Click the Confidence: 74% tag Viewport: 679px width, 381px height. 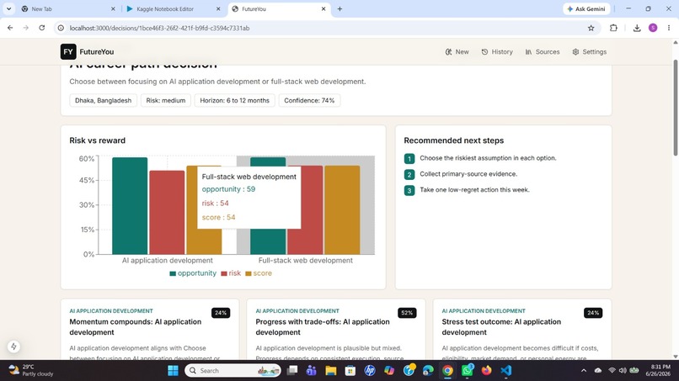click(309, 100)
